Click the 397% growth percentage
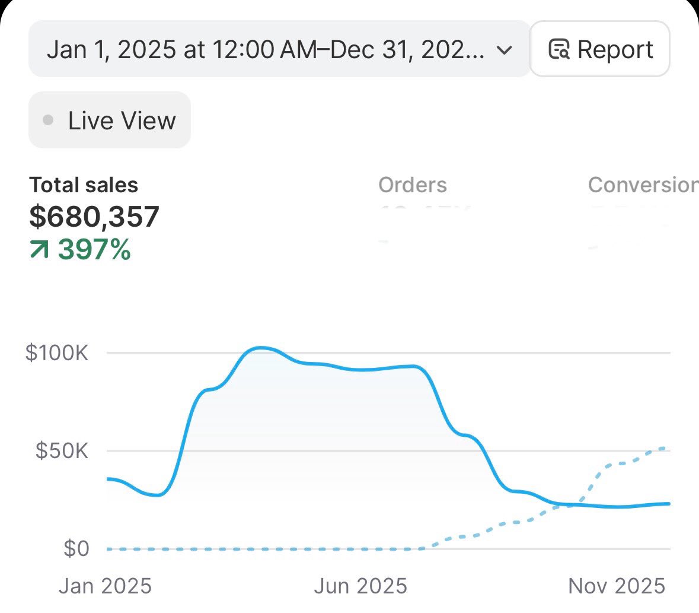Image resolution: width=699 pixels, height=613 pixels. pos(94,249)
